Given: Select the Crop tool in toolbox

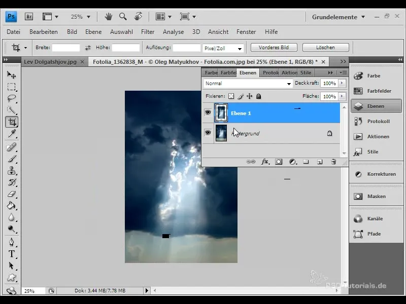Looking at the screenshot, I should coord(12,122).
